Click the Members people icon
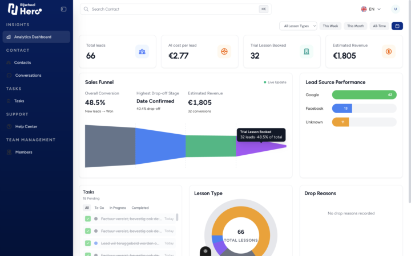 (x=9, y=152)
